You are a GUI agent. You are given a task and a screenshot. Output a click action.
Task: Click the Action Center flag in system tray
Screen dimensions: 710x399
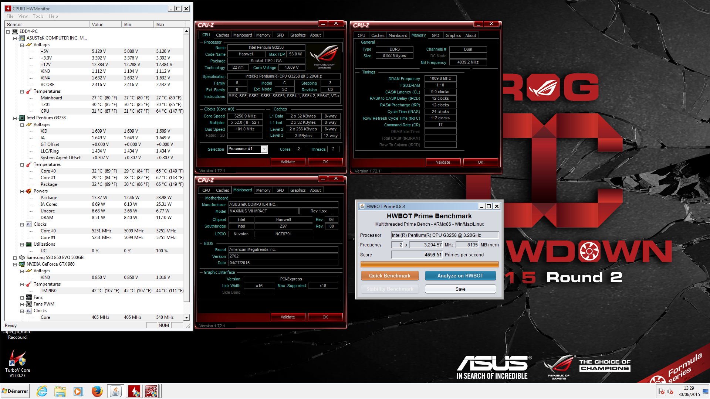pyautogui.click(x=662, y=391)
